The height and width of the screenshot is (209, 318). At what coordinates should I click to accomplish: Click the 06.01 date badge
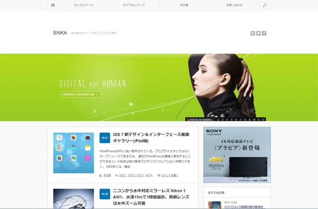pyautogui.click(x=105, y=138)
